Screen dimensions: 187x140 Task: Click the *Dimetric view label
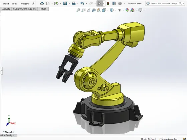9,132
